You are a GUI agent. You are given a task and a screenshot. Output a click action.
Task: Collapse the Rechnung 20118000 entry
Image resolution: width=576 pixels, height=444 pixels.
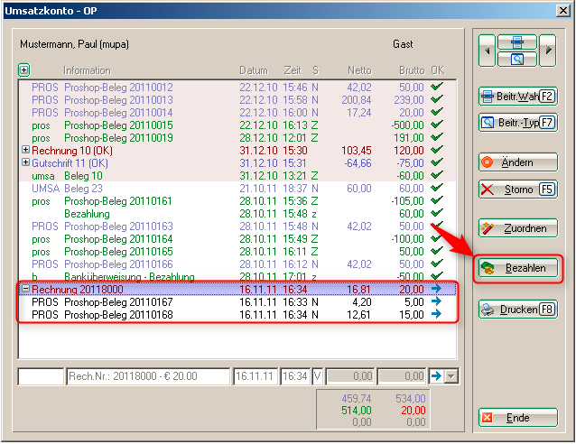click(x=24, y=289)
